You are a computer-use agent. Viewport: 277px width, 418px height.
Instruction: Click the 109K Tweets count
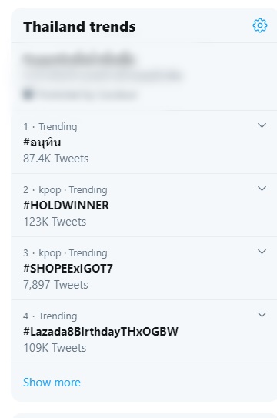point(55,348)
